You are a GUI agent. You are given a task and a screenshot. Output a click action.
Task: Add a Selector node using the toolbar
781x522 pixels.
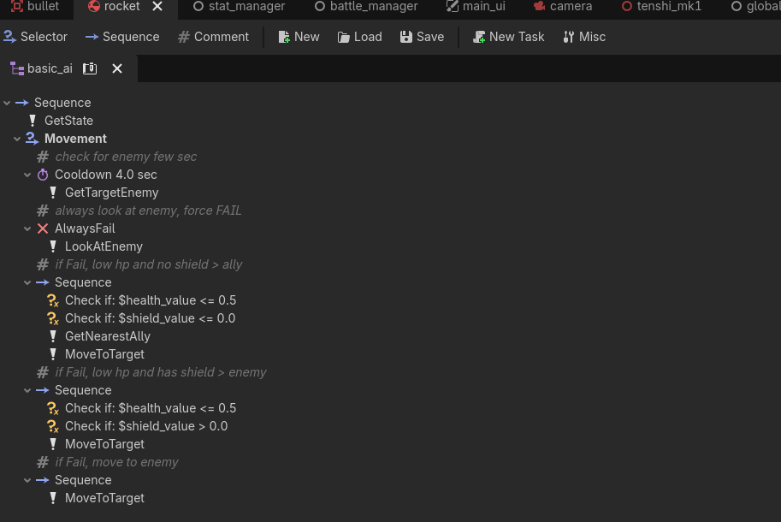35,37
